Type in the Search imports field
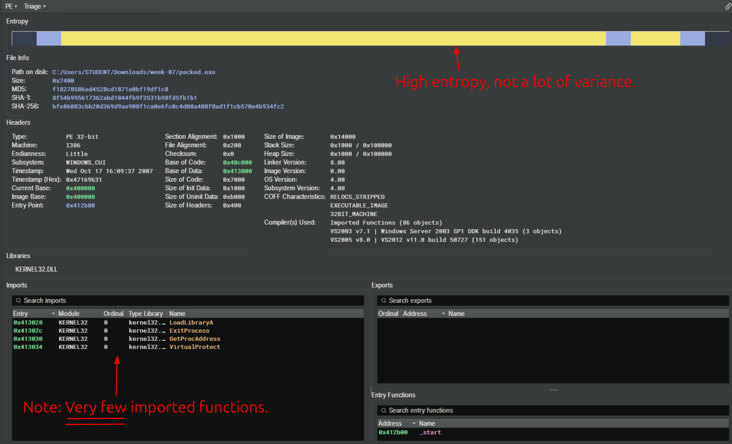732x444 pixels. pyautogui.click(x=188, y=300)
